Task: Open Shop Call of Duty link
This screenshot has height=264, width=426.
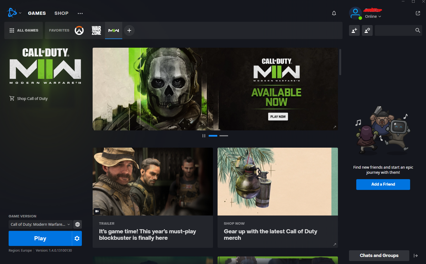Action: pyautogui.click(x=29, y=99)
